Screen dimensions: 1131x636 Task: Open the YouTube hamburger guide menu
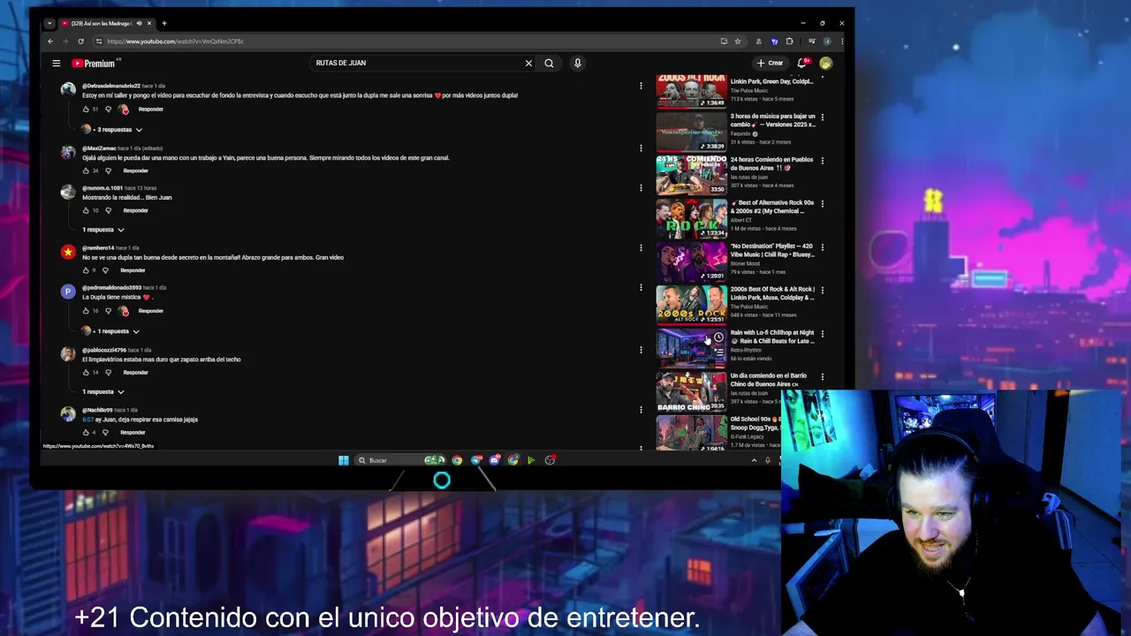coord(56,63)
